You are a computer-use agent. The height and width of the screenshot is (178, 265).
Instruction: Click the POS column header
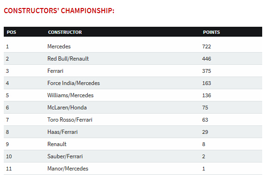pyautogui.click(x=12, y=32)
